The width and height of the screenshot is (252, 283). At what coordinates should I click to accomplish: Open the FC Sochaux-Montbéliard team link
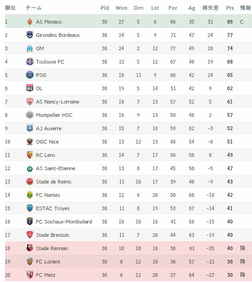tap(64, 222)
